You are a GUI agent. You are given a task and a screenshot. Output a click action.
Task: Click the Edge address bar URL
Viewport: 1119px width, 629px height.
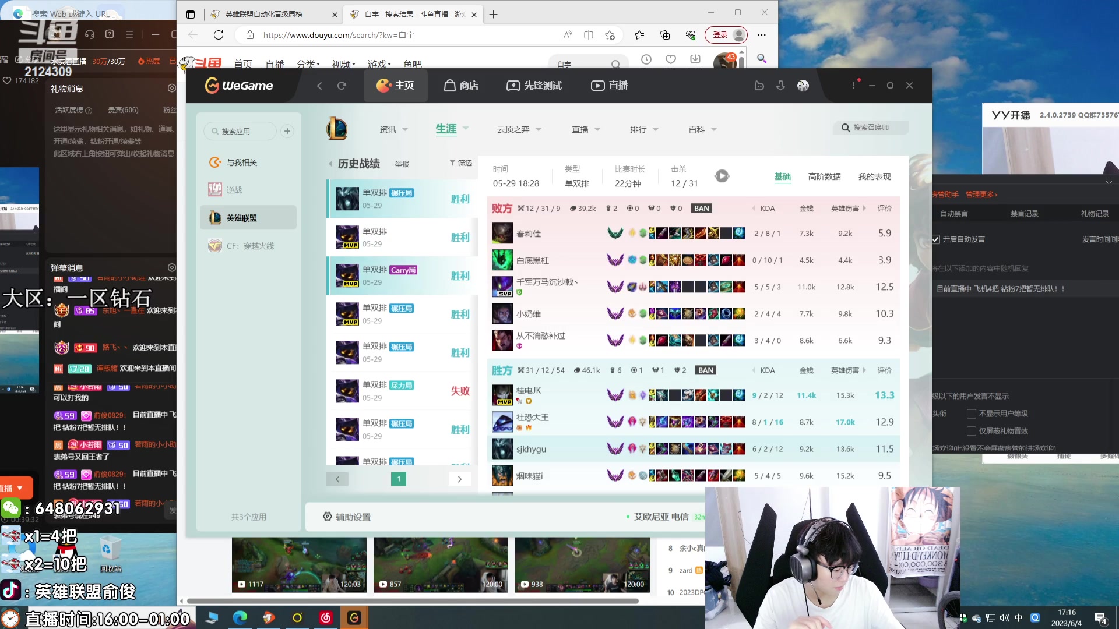point(339,35)
